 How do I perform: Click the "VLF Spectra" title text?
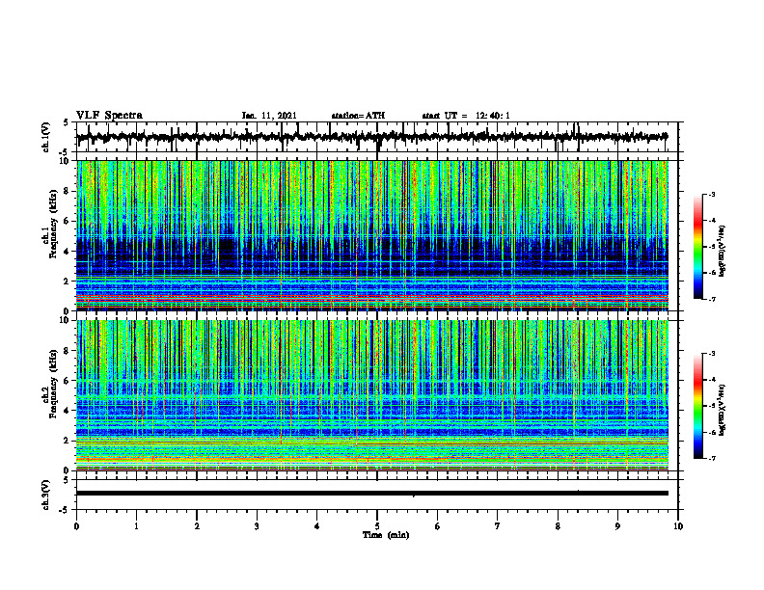(x=109, y=116)
